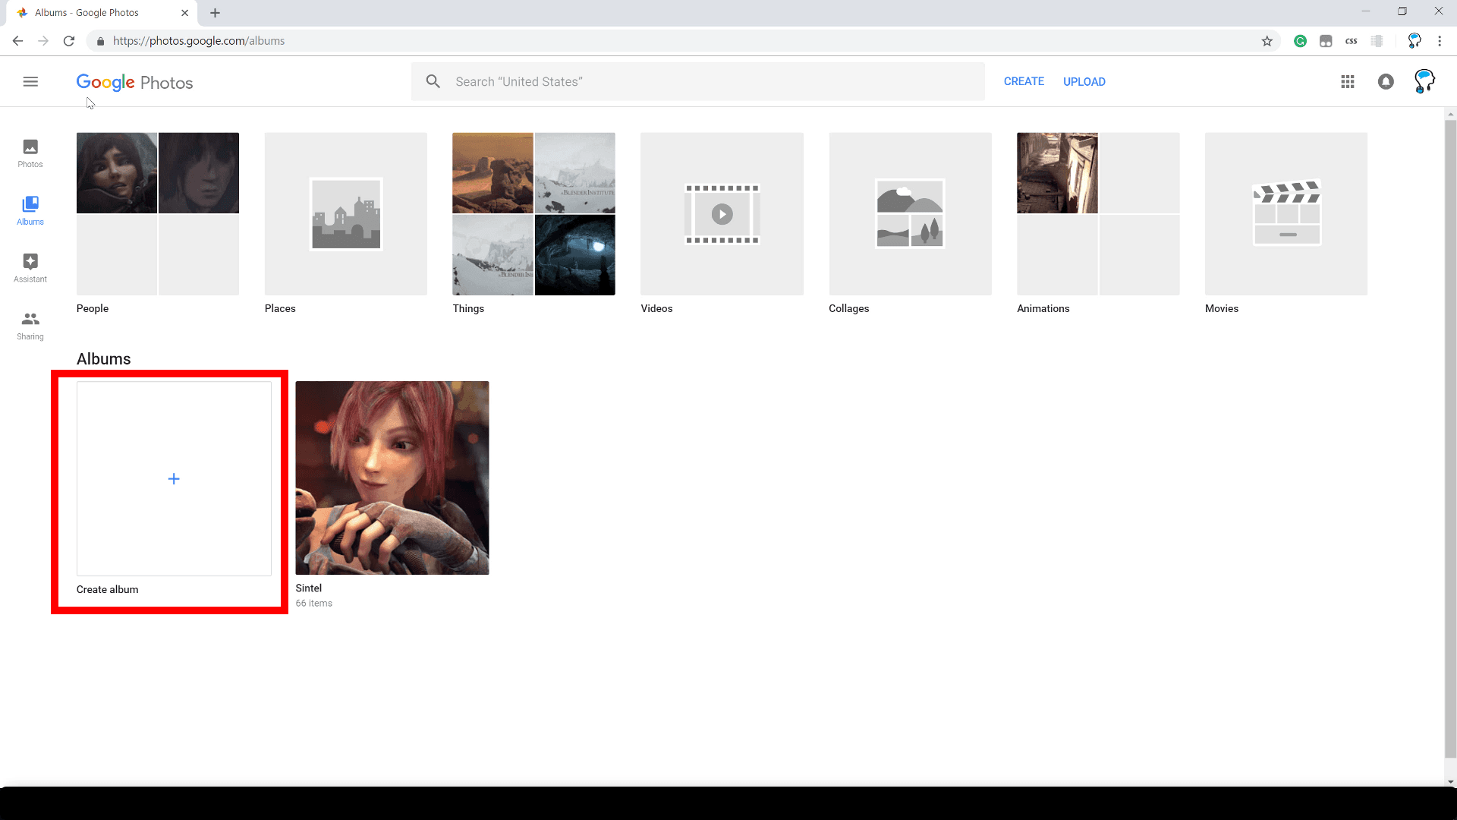Open the Videos category
The width and height of the screenshot is (1457, 820).
[721, 213]
